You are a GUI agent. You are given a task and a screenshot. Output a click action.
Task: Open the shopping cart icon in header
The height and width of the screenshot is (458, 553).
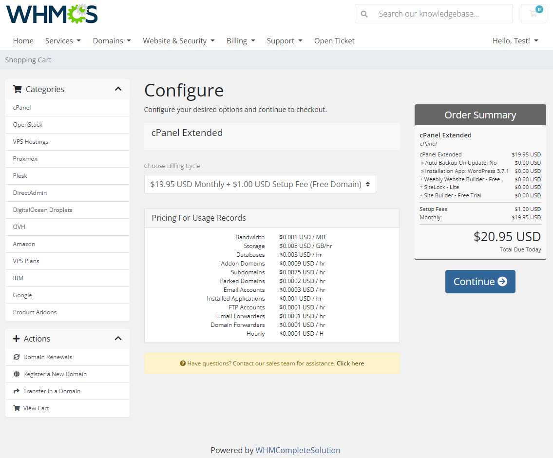click(x=533, y=14)
